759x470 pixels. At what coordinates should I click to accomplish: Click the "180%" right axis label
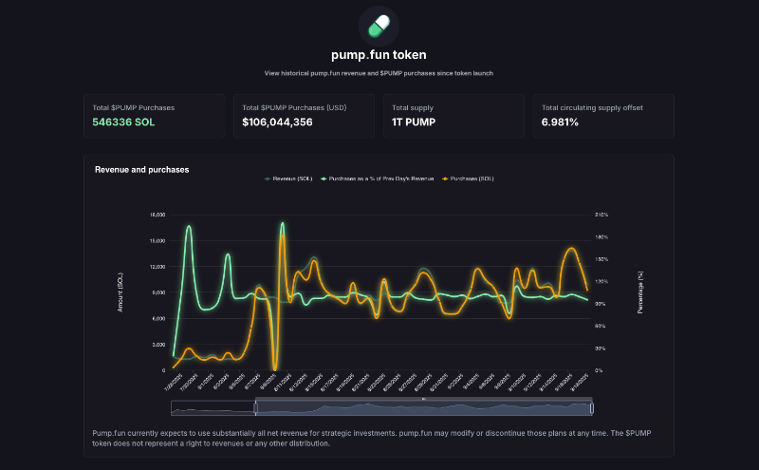coord(602,237)
